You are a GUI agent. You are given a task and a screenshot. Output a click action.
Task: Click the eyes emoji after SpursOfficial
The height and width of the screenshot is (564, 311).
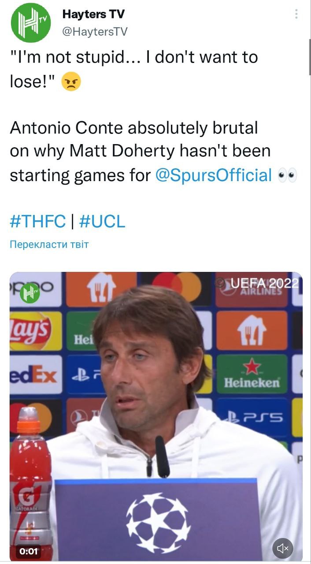pyautogui.click(x=288, y=175)
